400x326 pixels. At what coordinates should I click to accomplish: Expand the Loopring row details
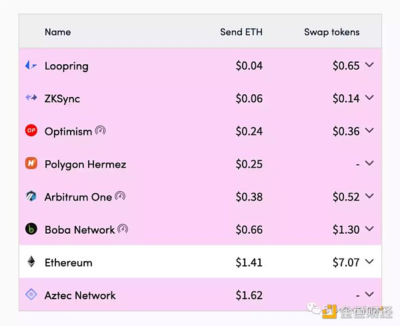click(x=370, y=65)
